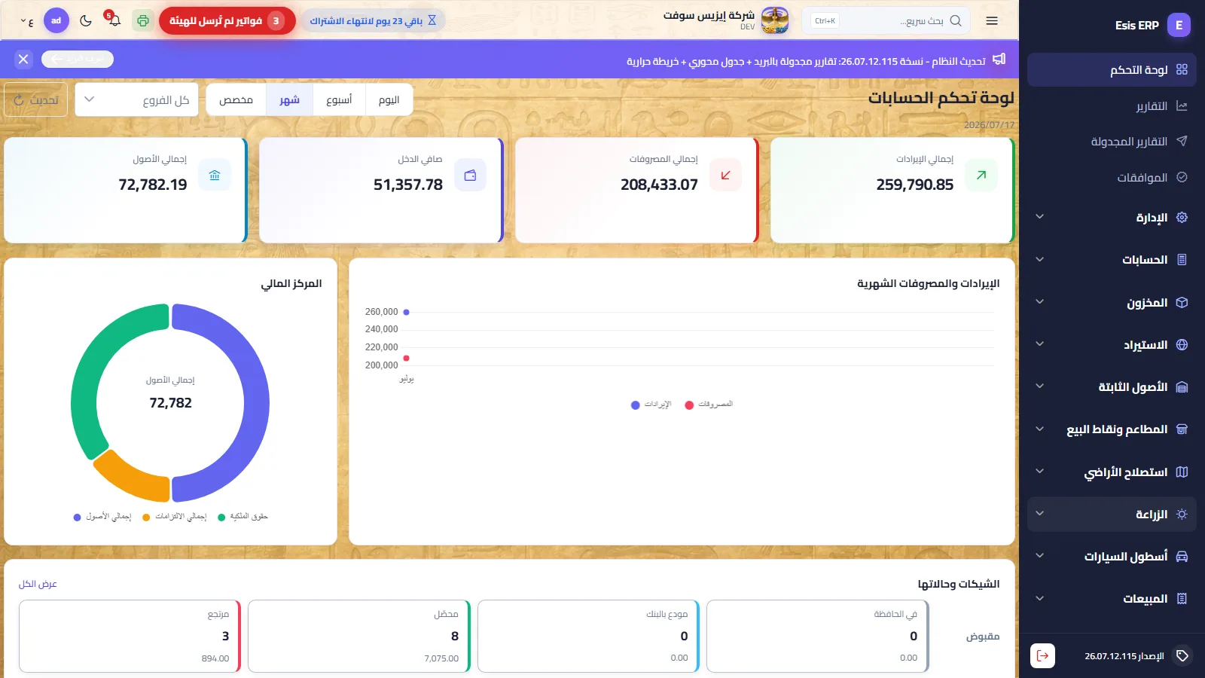Image resolution: width=1205 pixels, height=678 pixels.
Task: Focus the quick search field
Action: pos(886,21)
